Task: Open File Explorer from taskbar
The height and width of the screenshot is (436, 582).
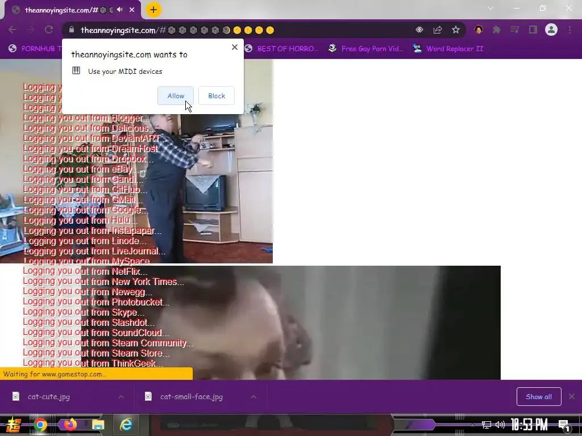Action: click(x=98, y=425)
